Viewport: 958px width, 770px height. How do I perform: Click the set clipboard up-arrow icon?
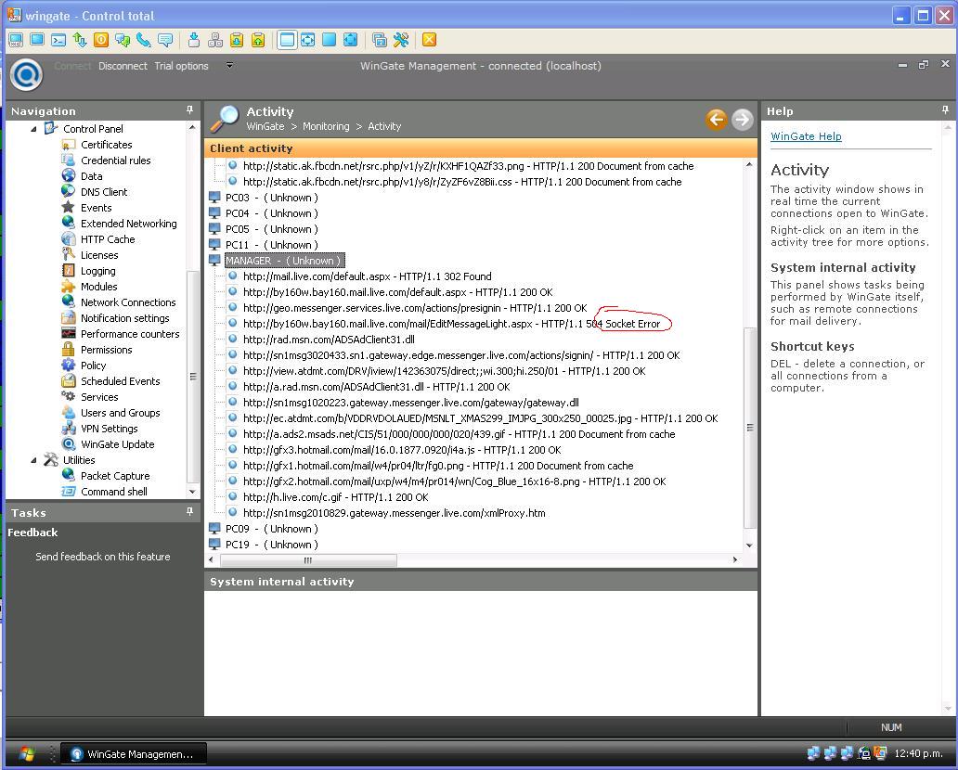pos(258,40)
